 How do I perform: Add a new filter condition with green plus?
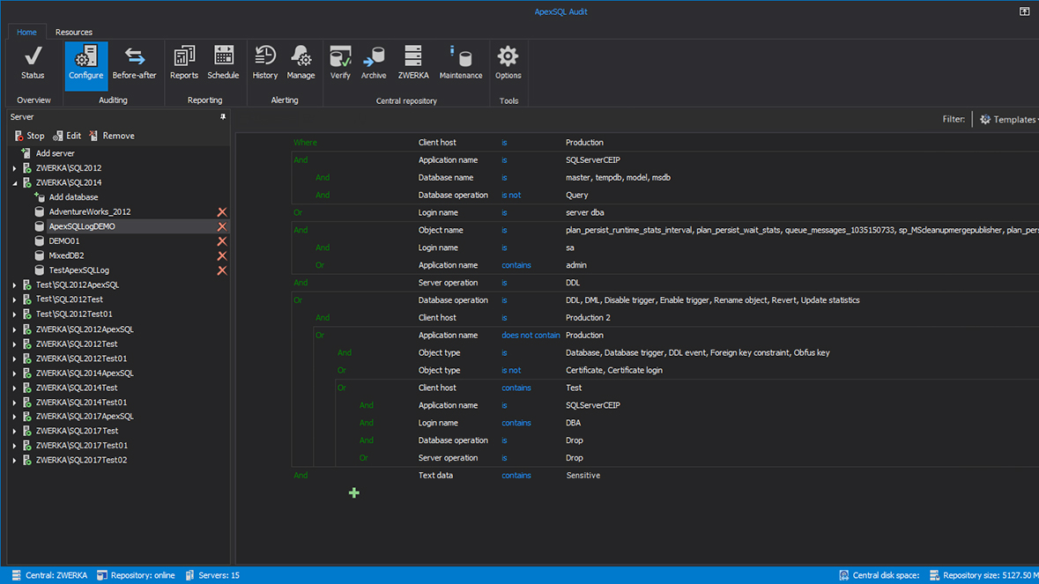click(354, 492)
